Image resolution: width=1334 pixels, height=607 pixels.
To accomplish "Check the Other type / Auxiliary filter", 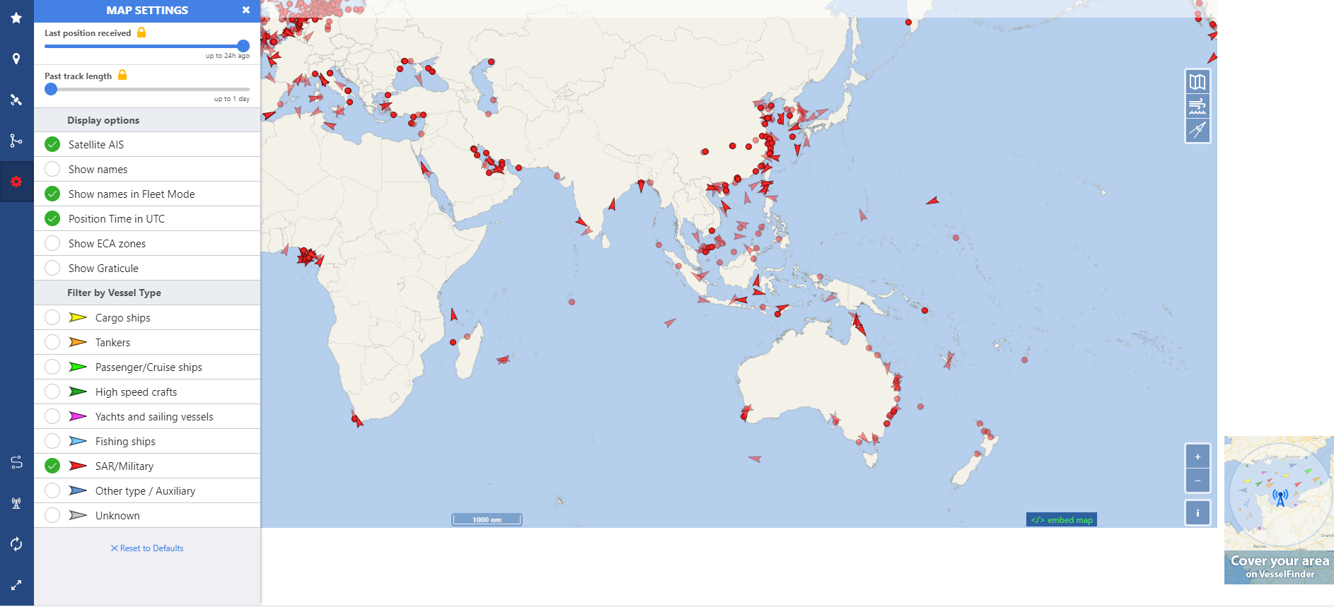I will pyautogui.click(x=52, y=490).
